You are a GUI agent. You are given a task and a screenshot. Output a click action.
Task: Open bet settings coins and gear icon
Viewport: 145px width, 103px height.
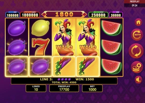coord(137,67)
